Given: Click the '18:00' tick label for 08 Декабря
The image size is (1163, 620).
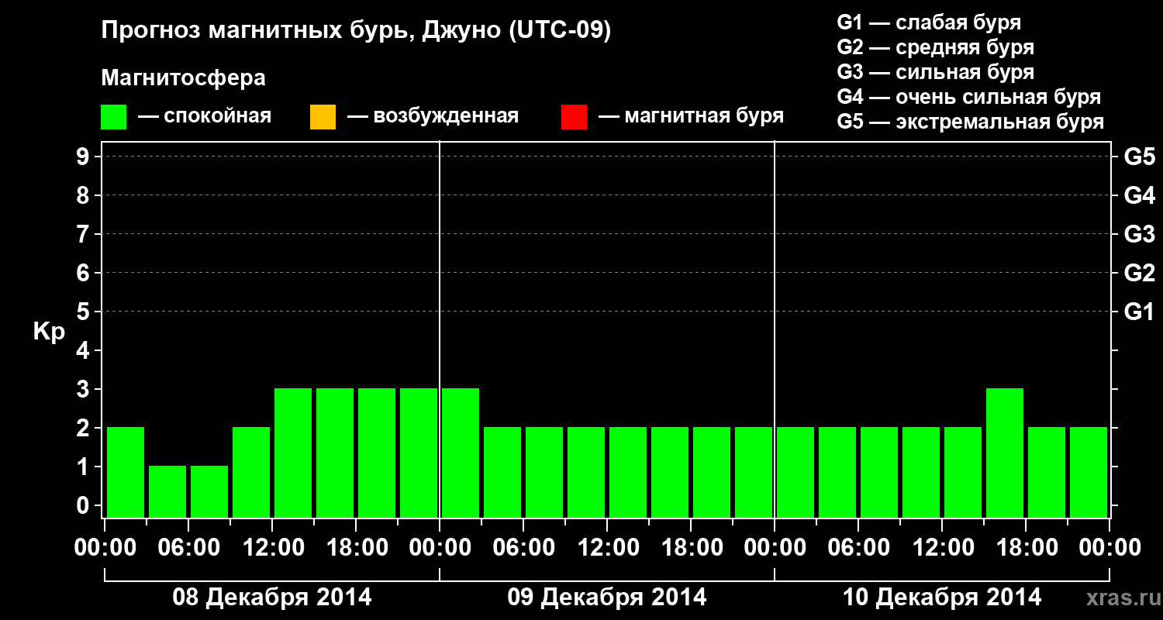Looking at the screenshot, I should point(356,548).
